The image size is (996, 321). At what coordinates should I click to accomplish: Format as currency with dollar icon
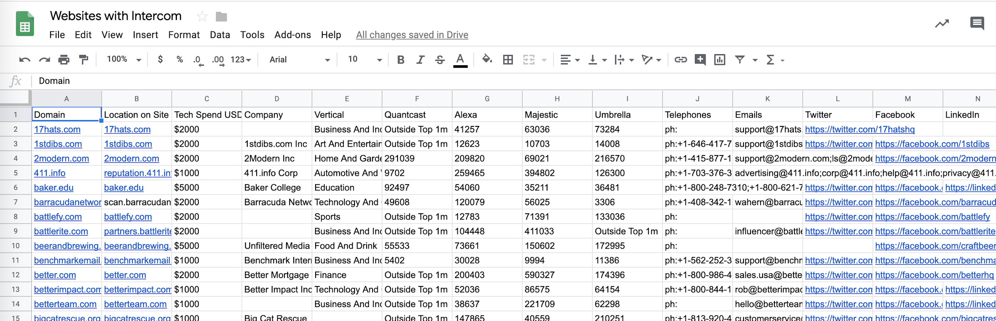[x=160, y=60]
